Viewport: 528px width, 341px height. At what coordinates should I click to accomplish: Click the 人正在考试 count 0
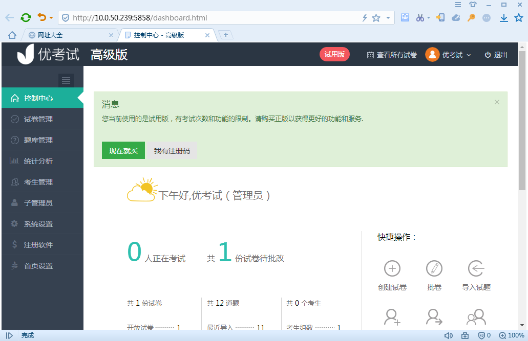pos(134,252)
